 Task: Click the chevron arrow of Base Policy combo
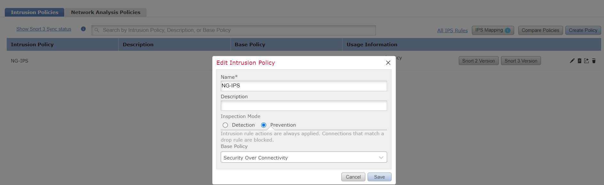381,158
